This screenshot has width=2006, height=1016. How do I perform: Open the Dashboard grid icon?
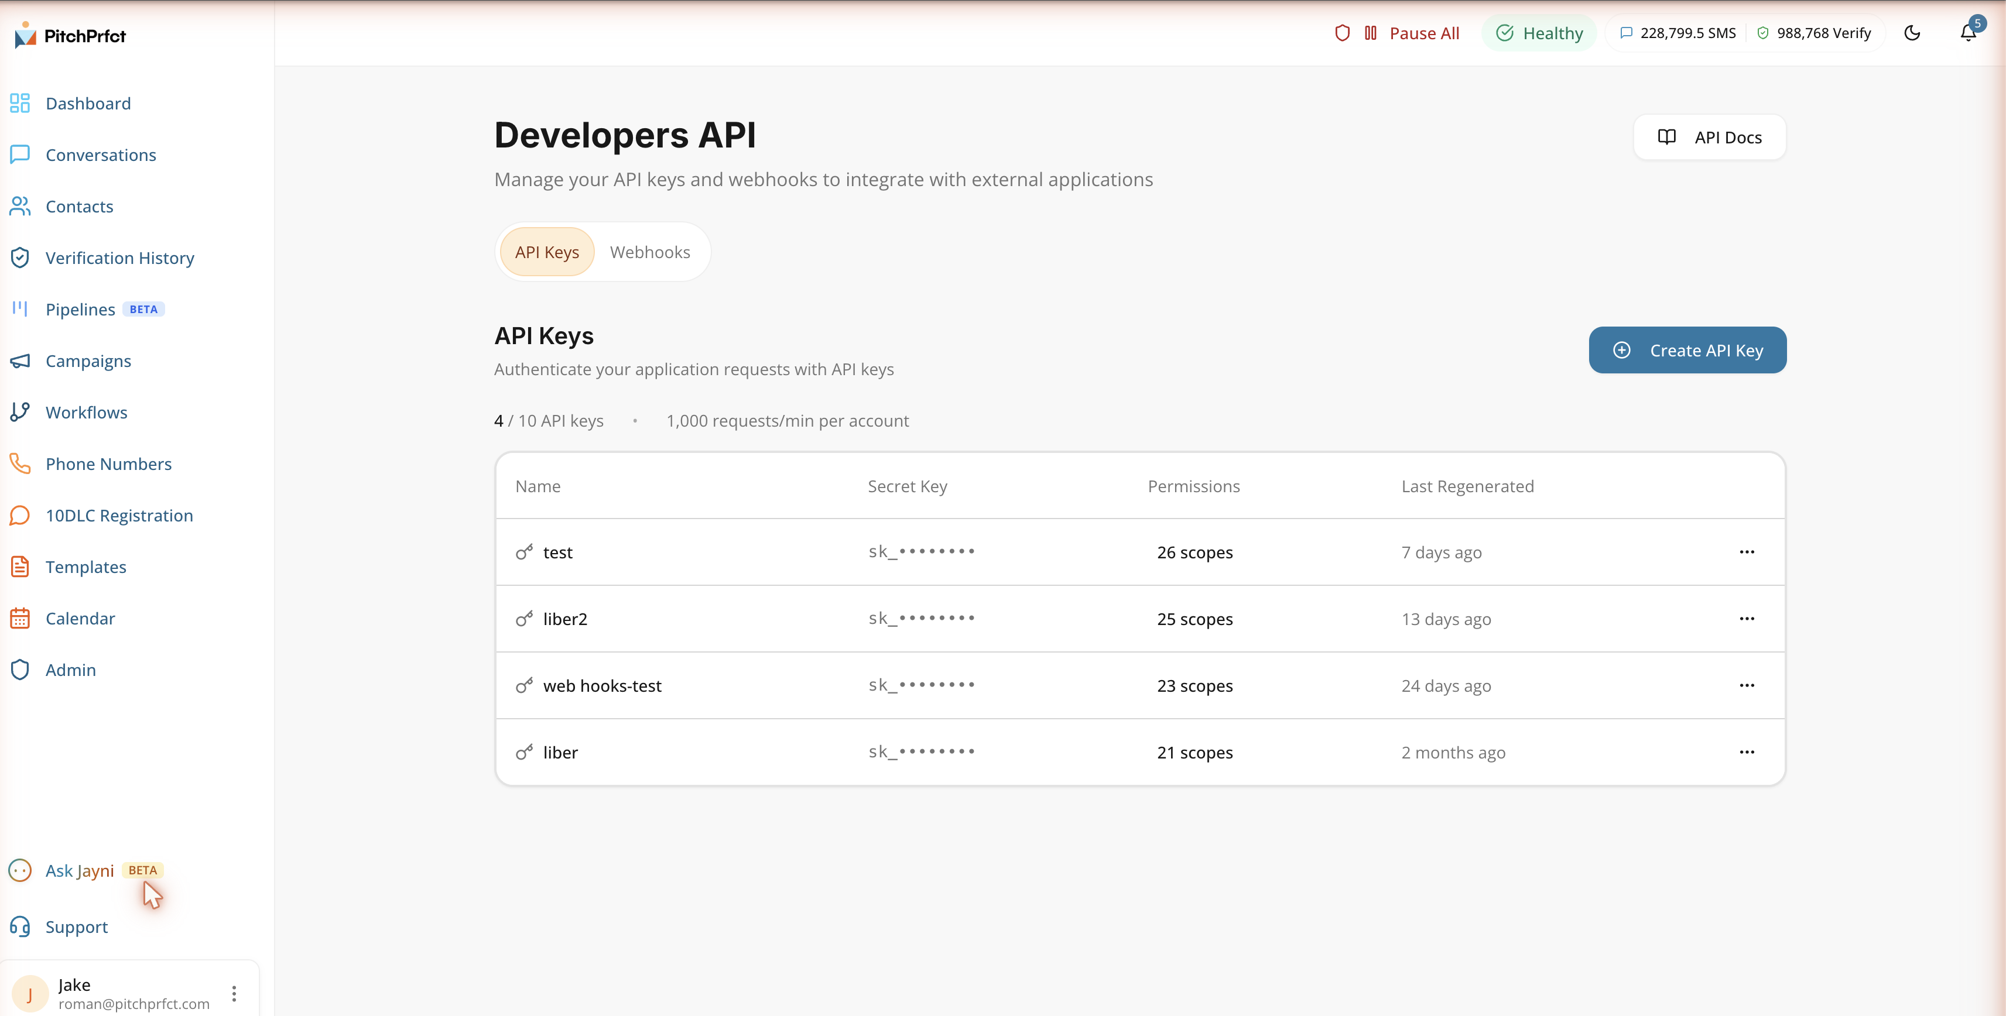point(20,103)
